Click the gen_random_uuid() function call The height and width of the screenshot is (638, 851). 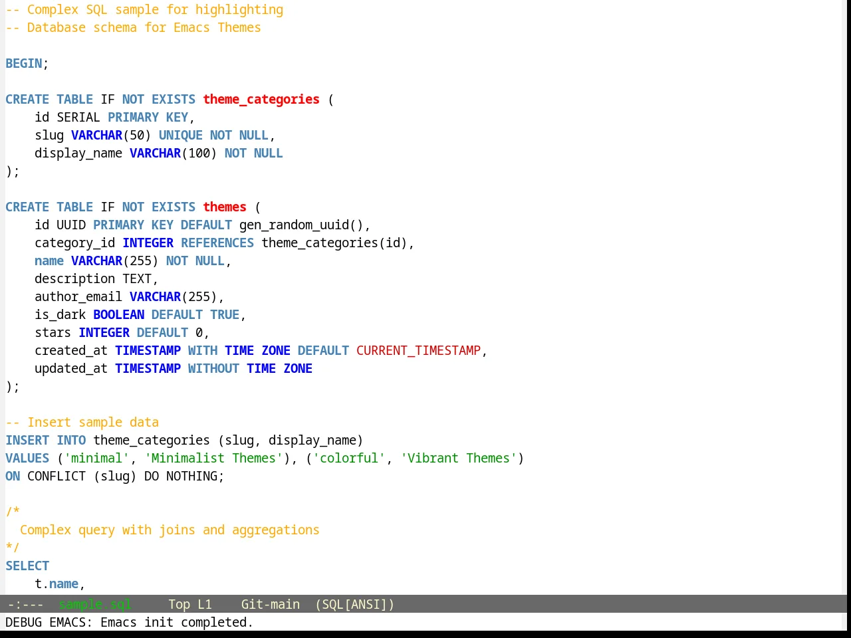point(301,225)
